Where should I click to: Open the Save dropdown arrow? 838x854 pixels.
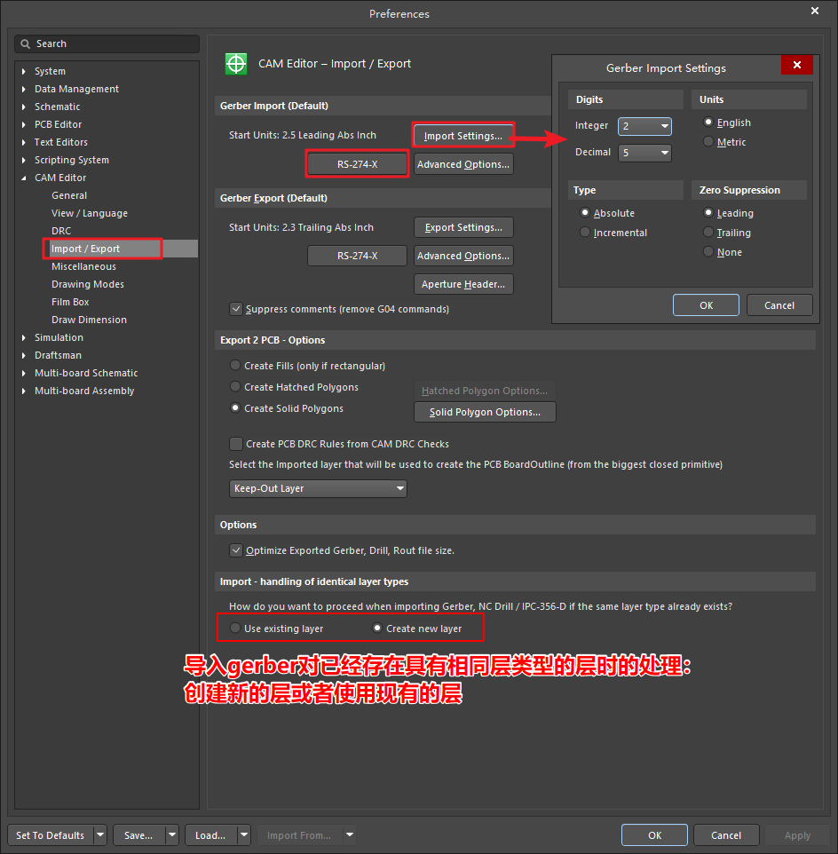point(172,835)
